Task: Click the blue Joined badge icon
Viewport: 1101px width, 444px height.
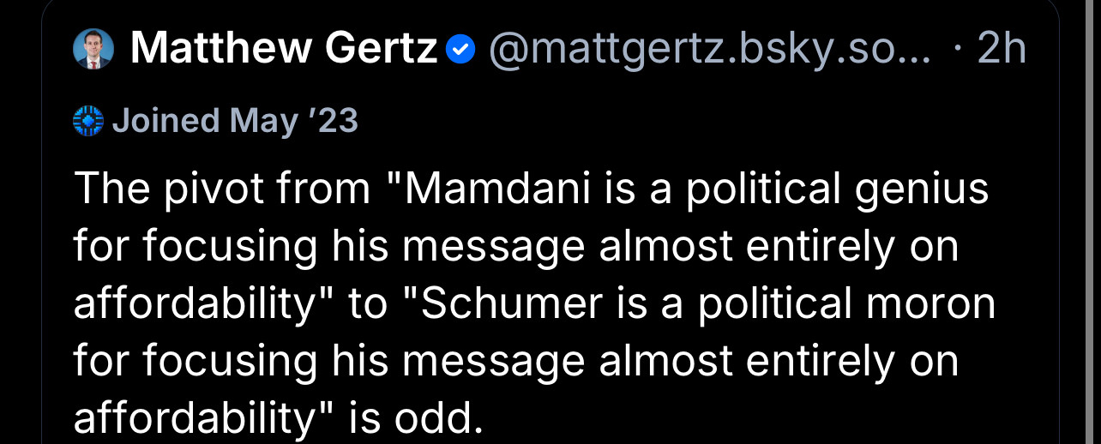Action: coord(88,122)
